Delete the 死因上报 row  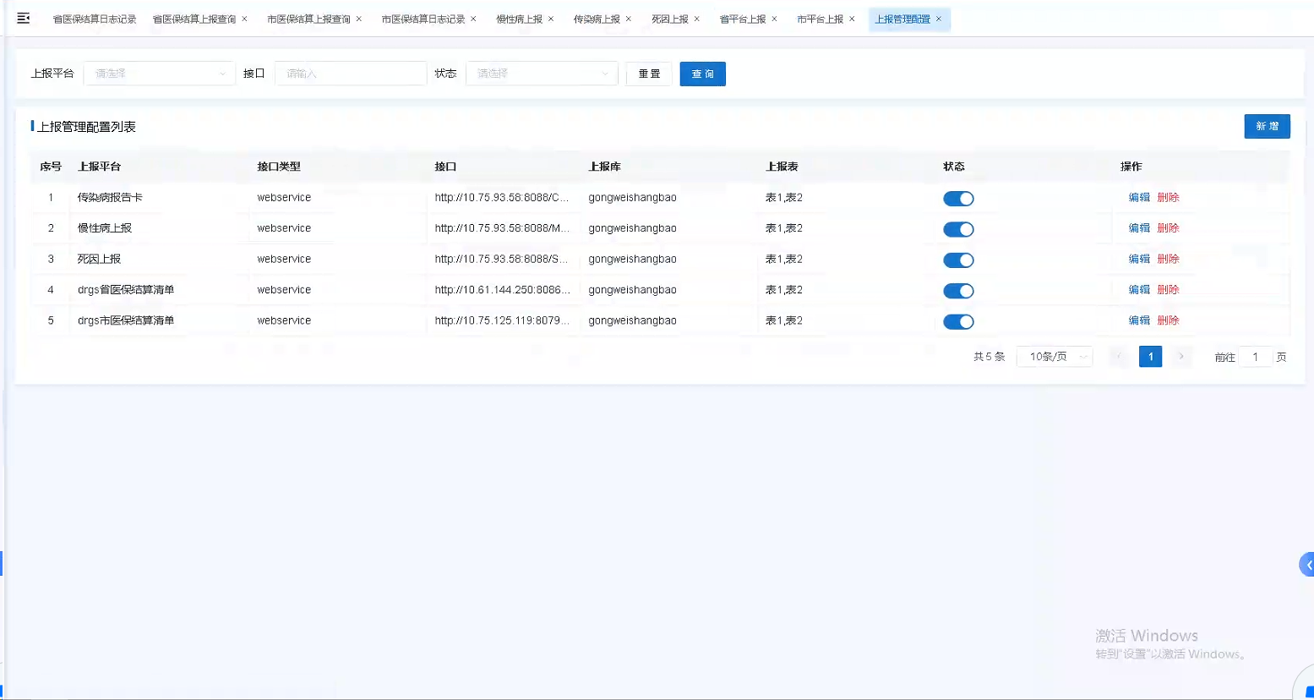pos(1168,259)
